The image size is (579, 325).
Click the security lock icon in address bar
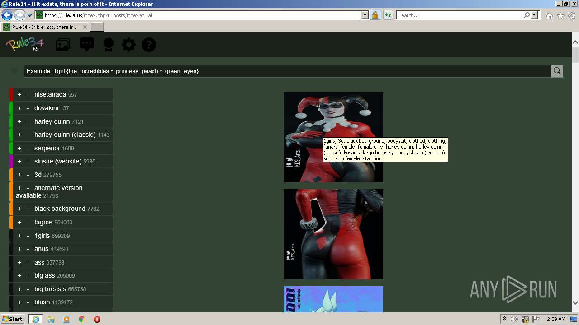point(375,15)
